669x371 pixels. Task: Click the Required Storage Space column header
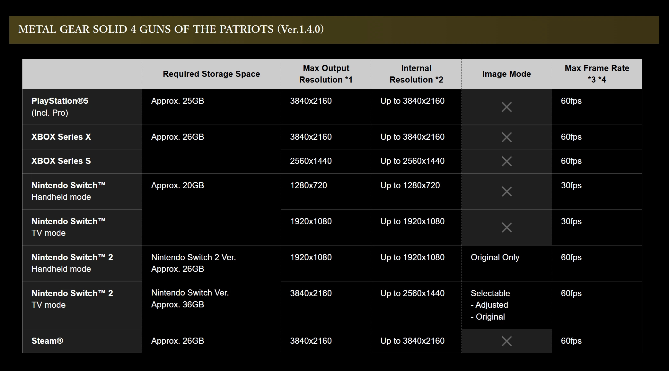coord(211,74)
